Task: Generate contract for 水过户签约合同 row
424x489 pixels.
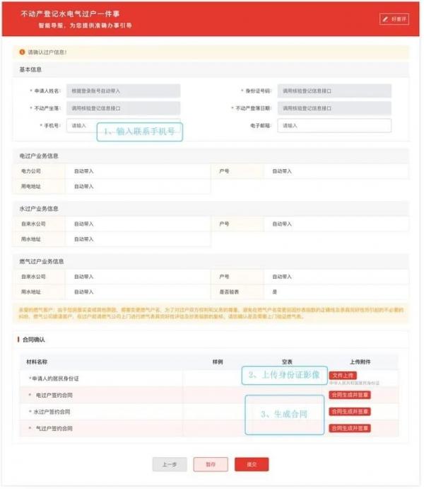Action: tap(350, 412)
